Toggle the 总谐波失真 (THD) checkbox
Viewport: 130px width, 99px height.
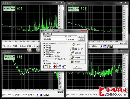point(44,51)
